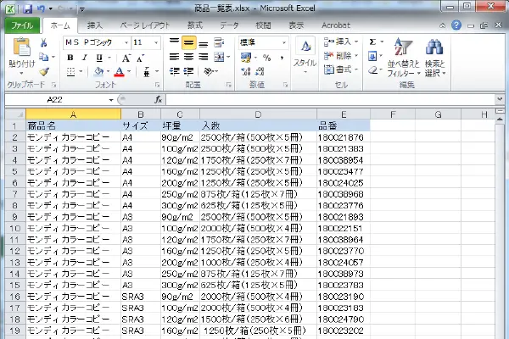The height and width of the screenshot is (339, 509).
Task: Apply comma style
Action: tap(282, 58)
